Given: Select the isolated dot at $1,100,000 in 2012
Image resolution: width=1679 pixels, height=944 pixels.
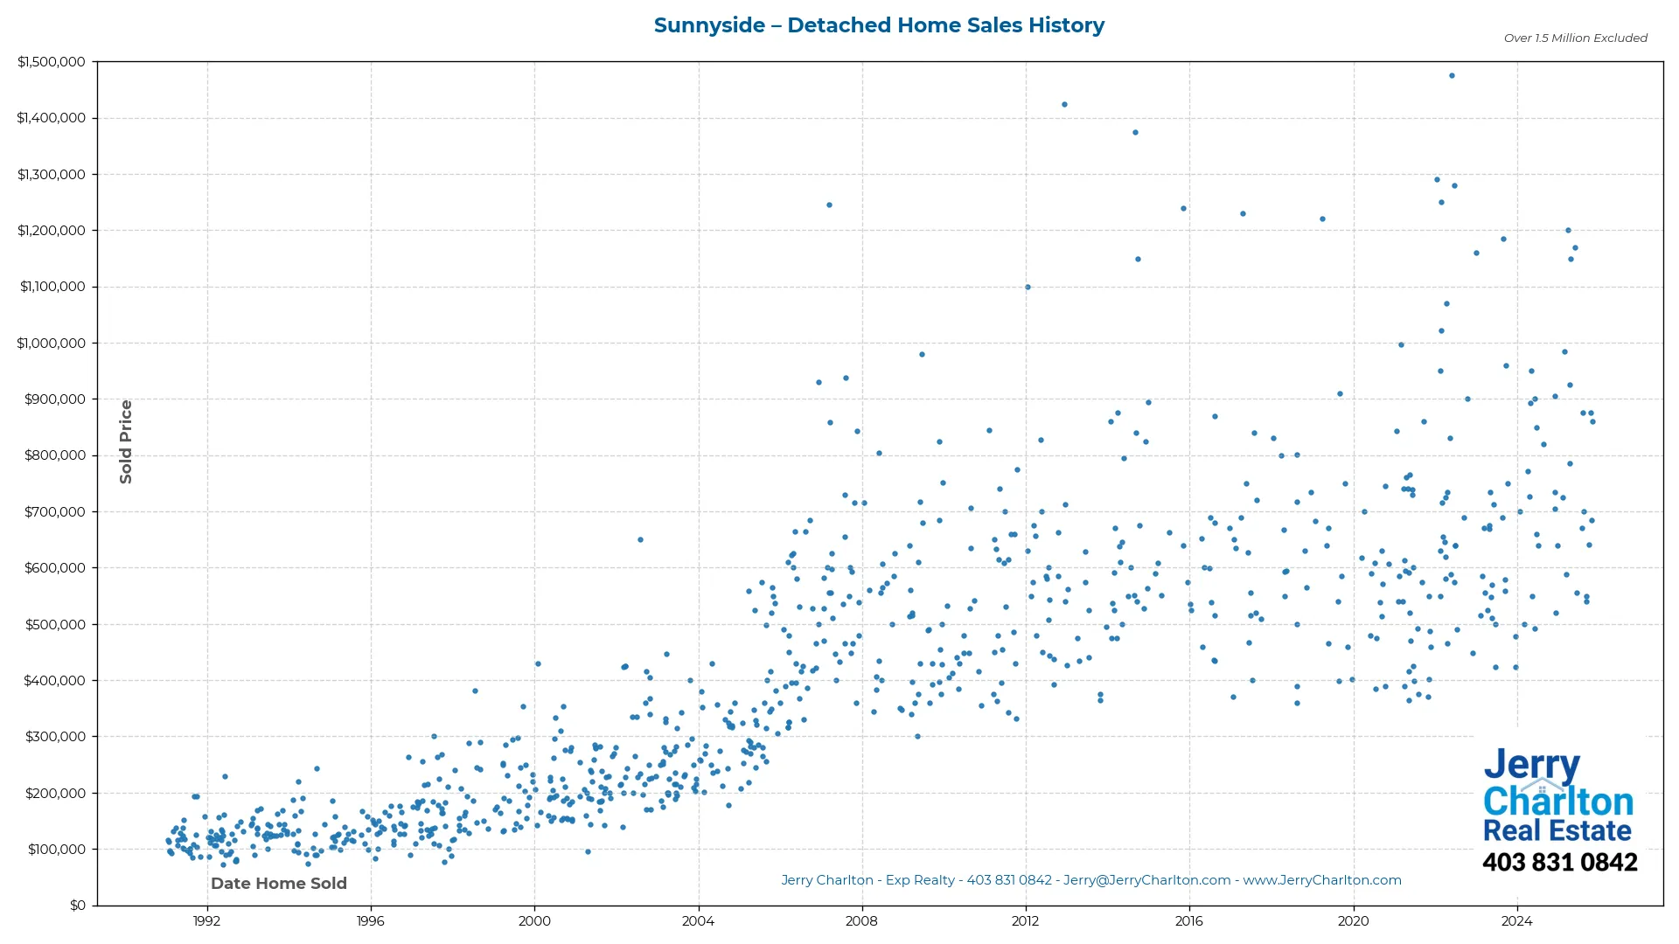Looking at the screenshot, I should coord(1027,286).
